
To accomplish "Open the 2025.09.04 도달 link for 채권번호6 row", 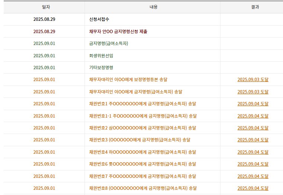I will (253, 164).
